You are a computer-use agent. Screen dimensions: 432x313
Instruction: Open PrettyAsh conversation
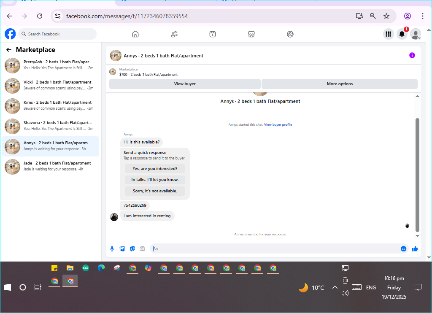pyautogui.click(x=51, y=65)
